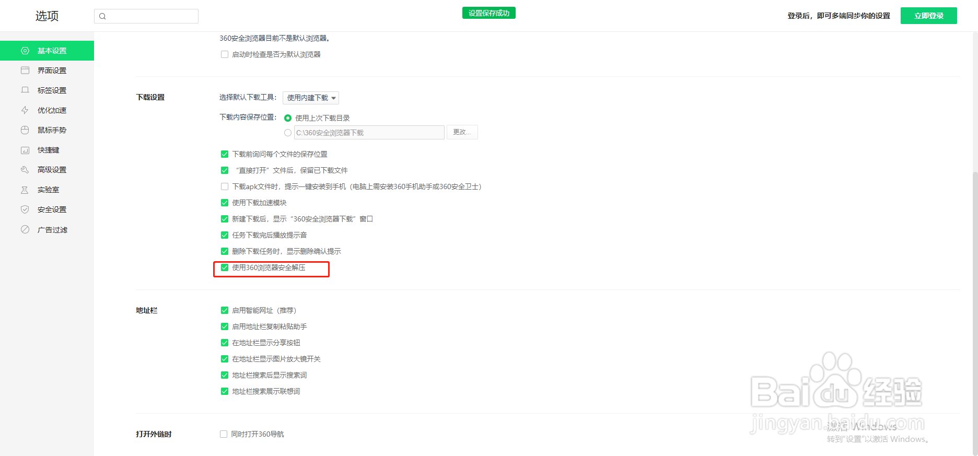Click the 快捷键 keyboard icon
The height and width of the screenshot is (456, 978).
click(25, 150)
